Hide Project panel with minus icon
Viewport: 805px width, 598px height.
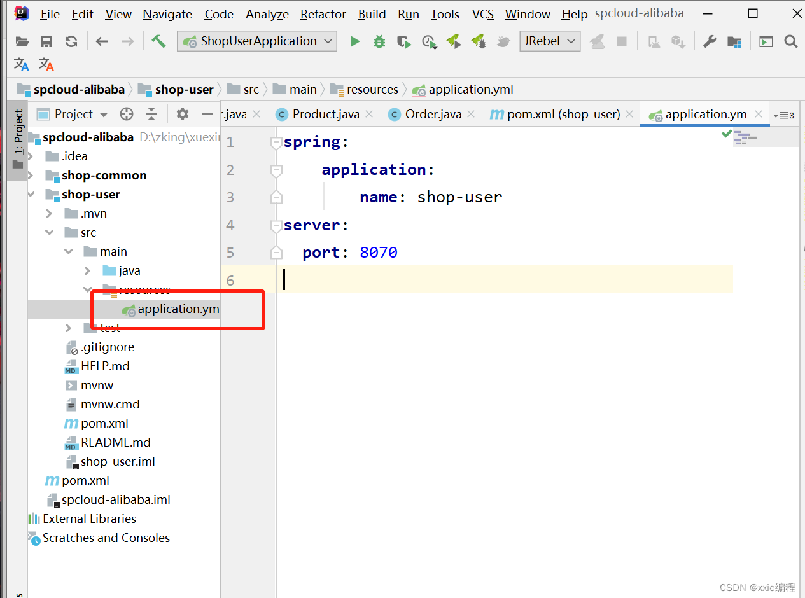pos(207,114)
